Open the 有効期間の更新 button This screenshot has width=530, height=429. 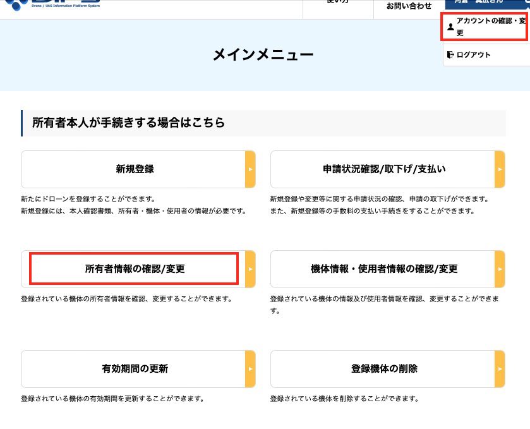point(134,368)
